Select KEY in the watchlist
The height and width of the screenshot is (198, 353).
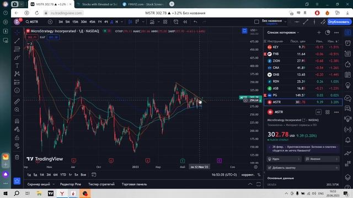[303, 47]
